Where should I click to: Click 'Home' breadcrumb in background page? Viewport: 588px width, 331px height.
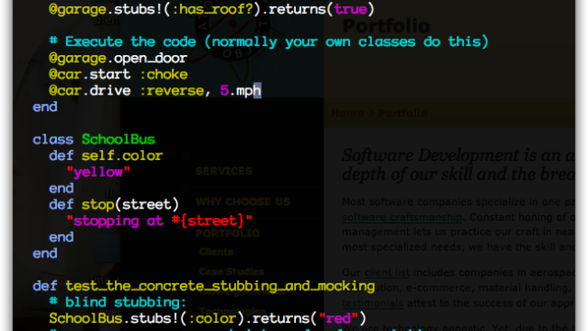347,113
